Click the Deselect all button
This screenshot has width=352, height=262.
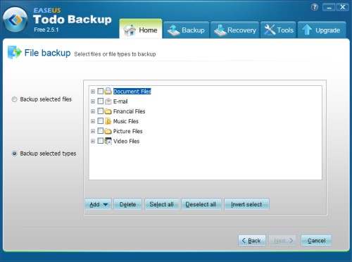click(x=201, y=204)
